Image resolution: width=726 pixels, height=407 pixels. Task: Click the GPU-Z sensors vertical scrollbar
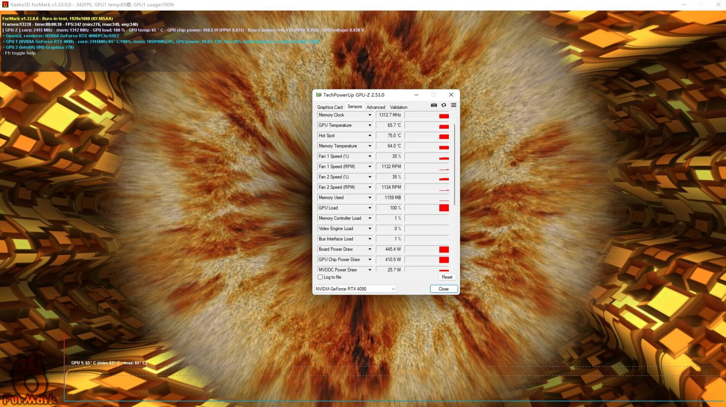point(455,164)
